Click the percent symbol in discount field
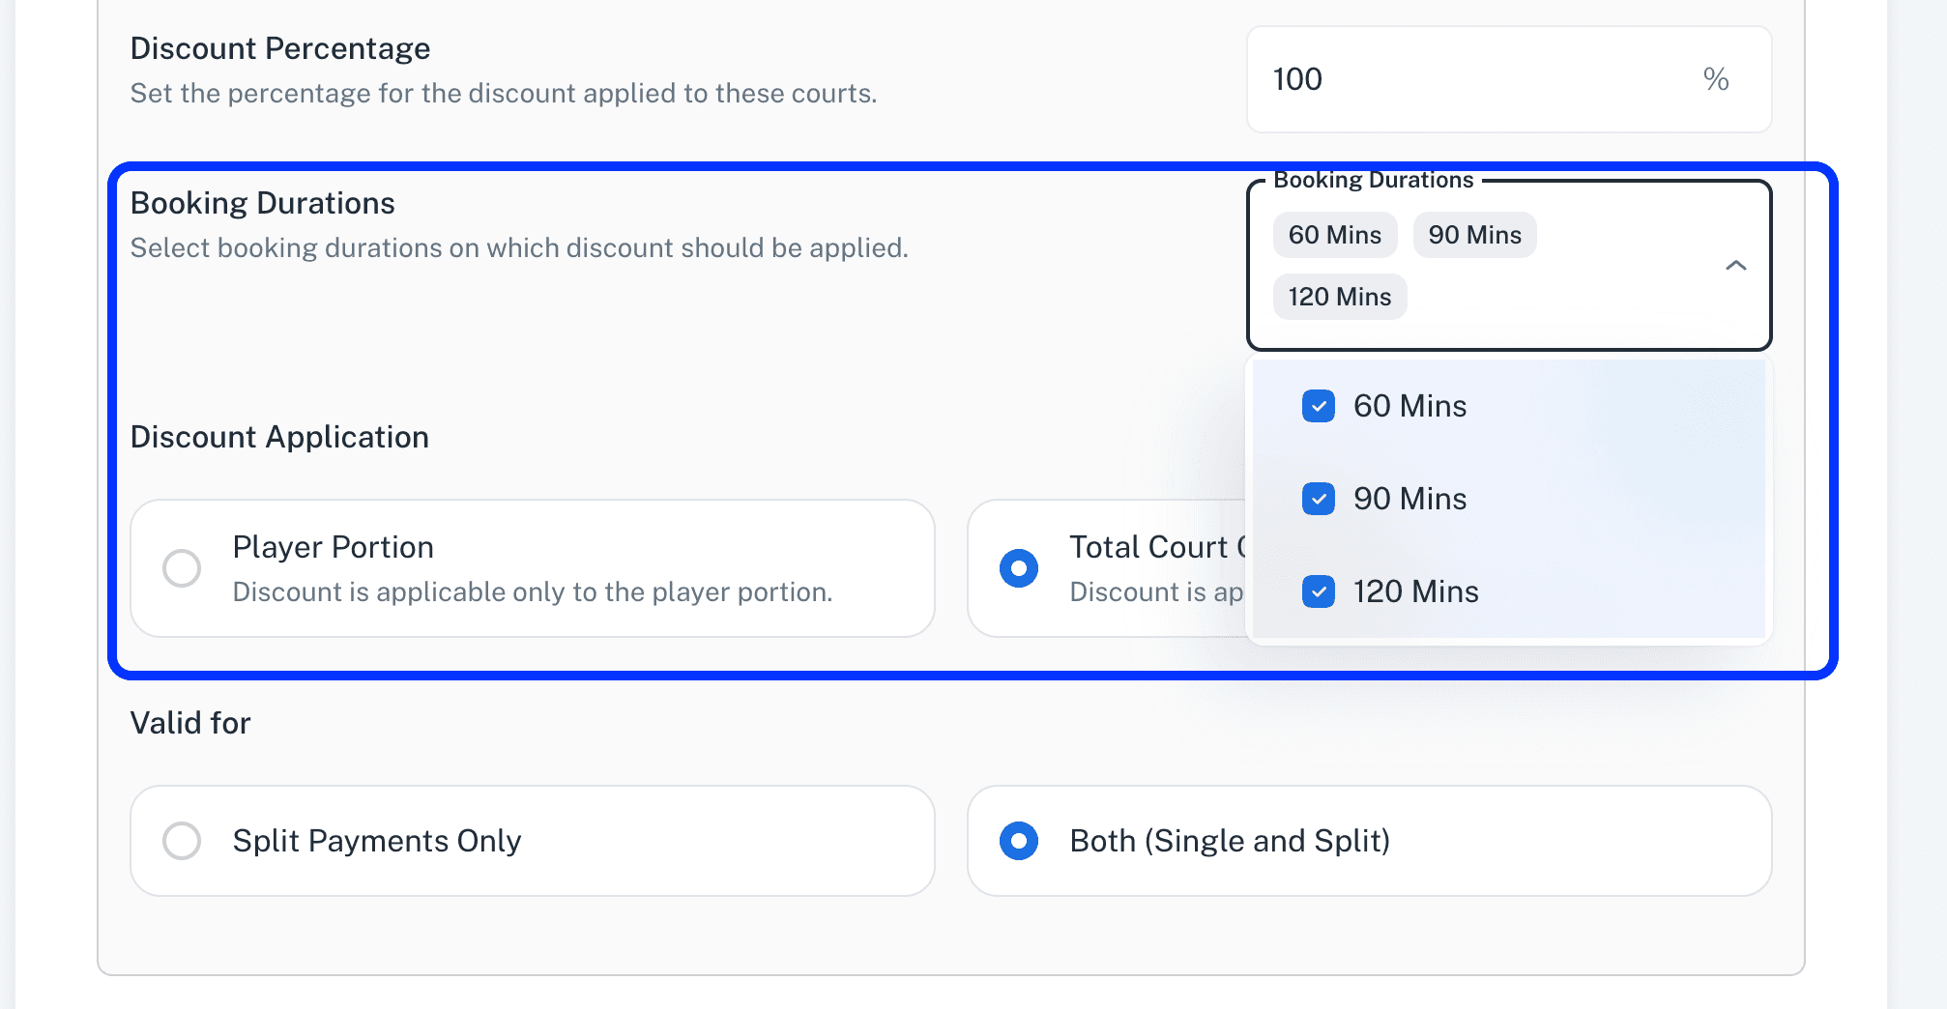The image size is (1947, 1009). pyautogui.click(x=1716, y=79)
